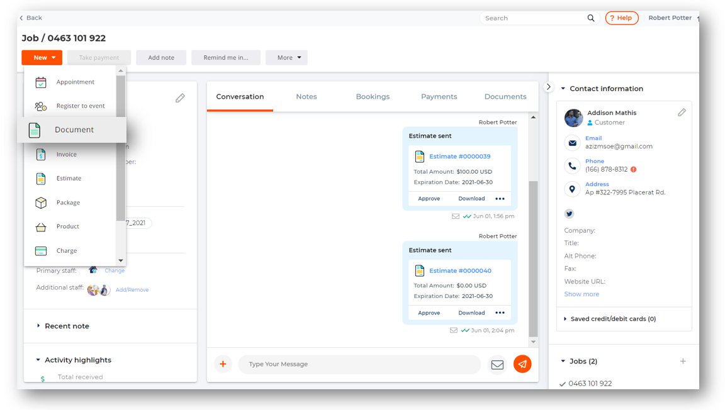Click Change primary staff link
This screenshot has height=410, width=725.
coord(114,271)
